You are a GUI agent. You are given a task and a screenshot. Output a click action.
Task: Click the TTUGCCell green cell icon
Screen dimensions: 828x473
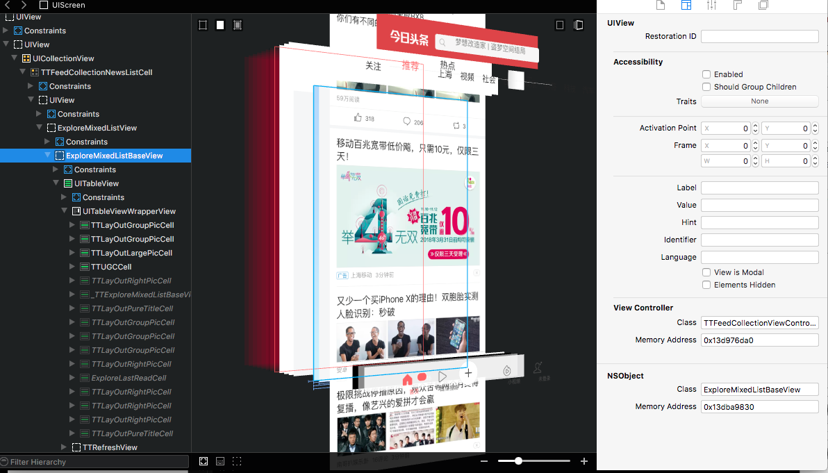[85, 267]
